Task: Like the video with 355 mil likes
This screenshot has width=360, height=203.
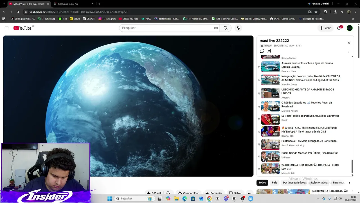Action: pos(154,193)
